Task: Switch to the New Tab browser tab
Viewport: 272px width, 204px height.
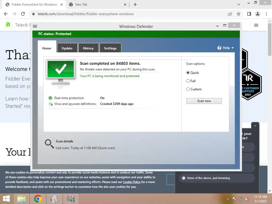Action: coord(98,5)
